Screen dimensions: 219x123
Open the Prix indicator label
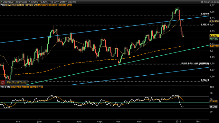(3, 5)
